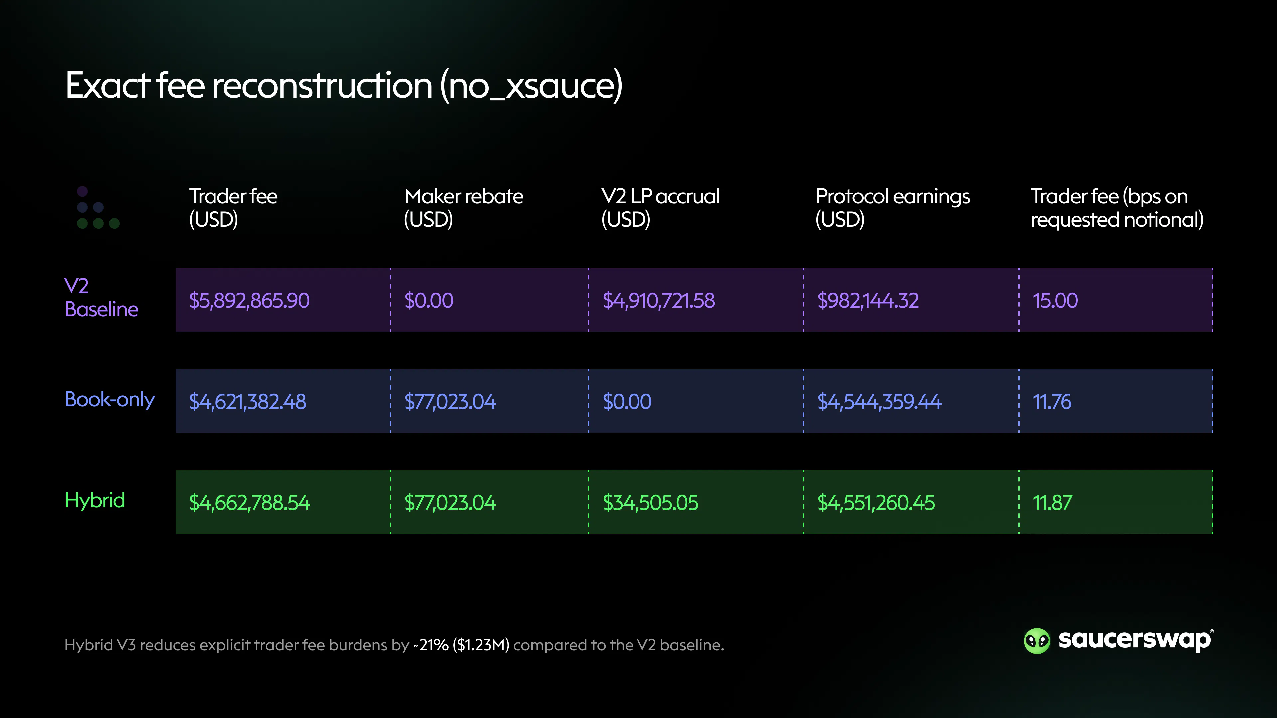
Task: Click the V2 Baseline LP accrual $4,910,721.58
Action: pos(658,300)
